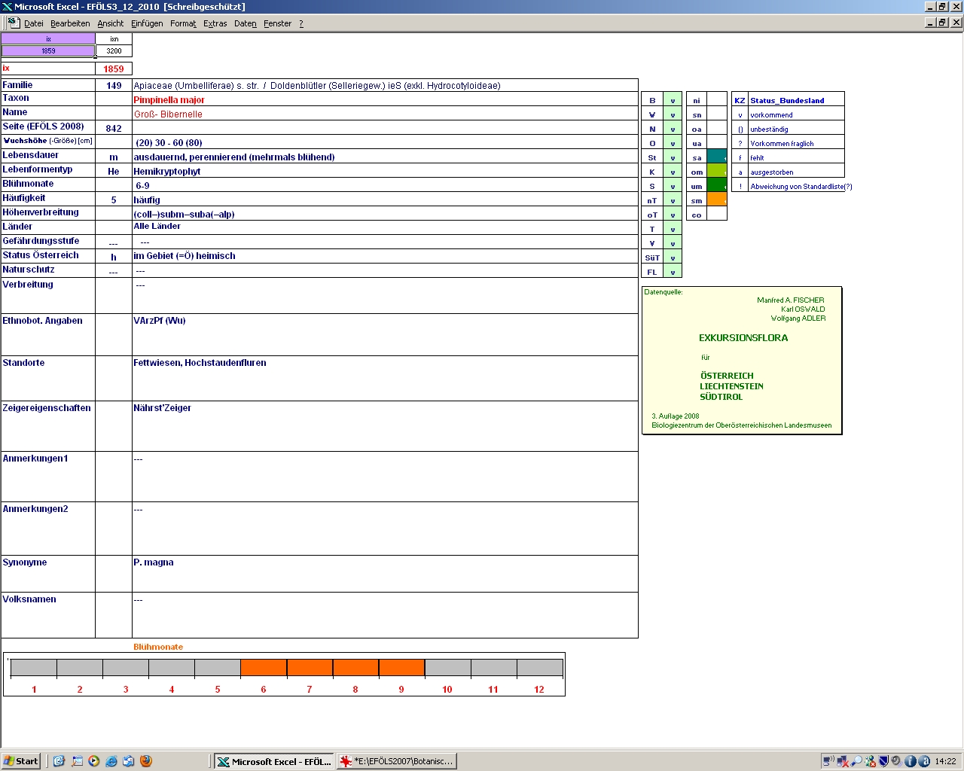Click the purple ix header cell

coord(48,39)
